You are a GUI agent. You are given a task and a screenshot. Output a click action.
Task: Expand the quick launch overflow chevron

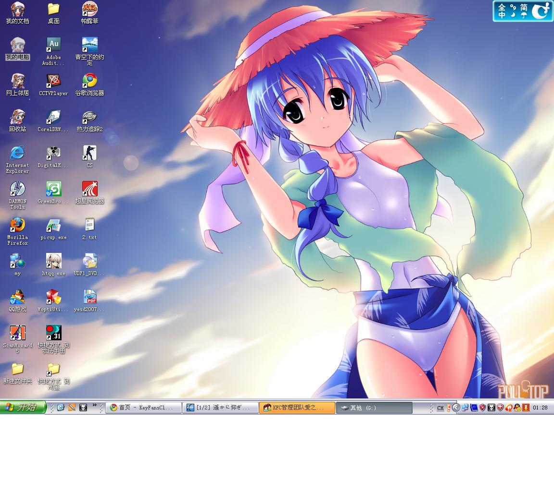[x=95, y=405]
